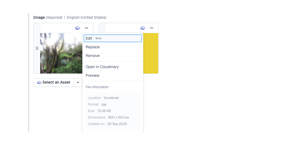Image resolution: width=293 pixels, height=150 pixels.
Task: Click the forest image thumbnail
Action: [x=61, y=53]
